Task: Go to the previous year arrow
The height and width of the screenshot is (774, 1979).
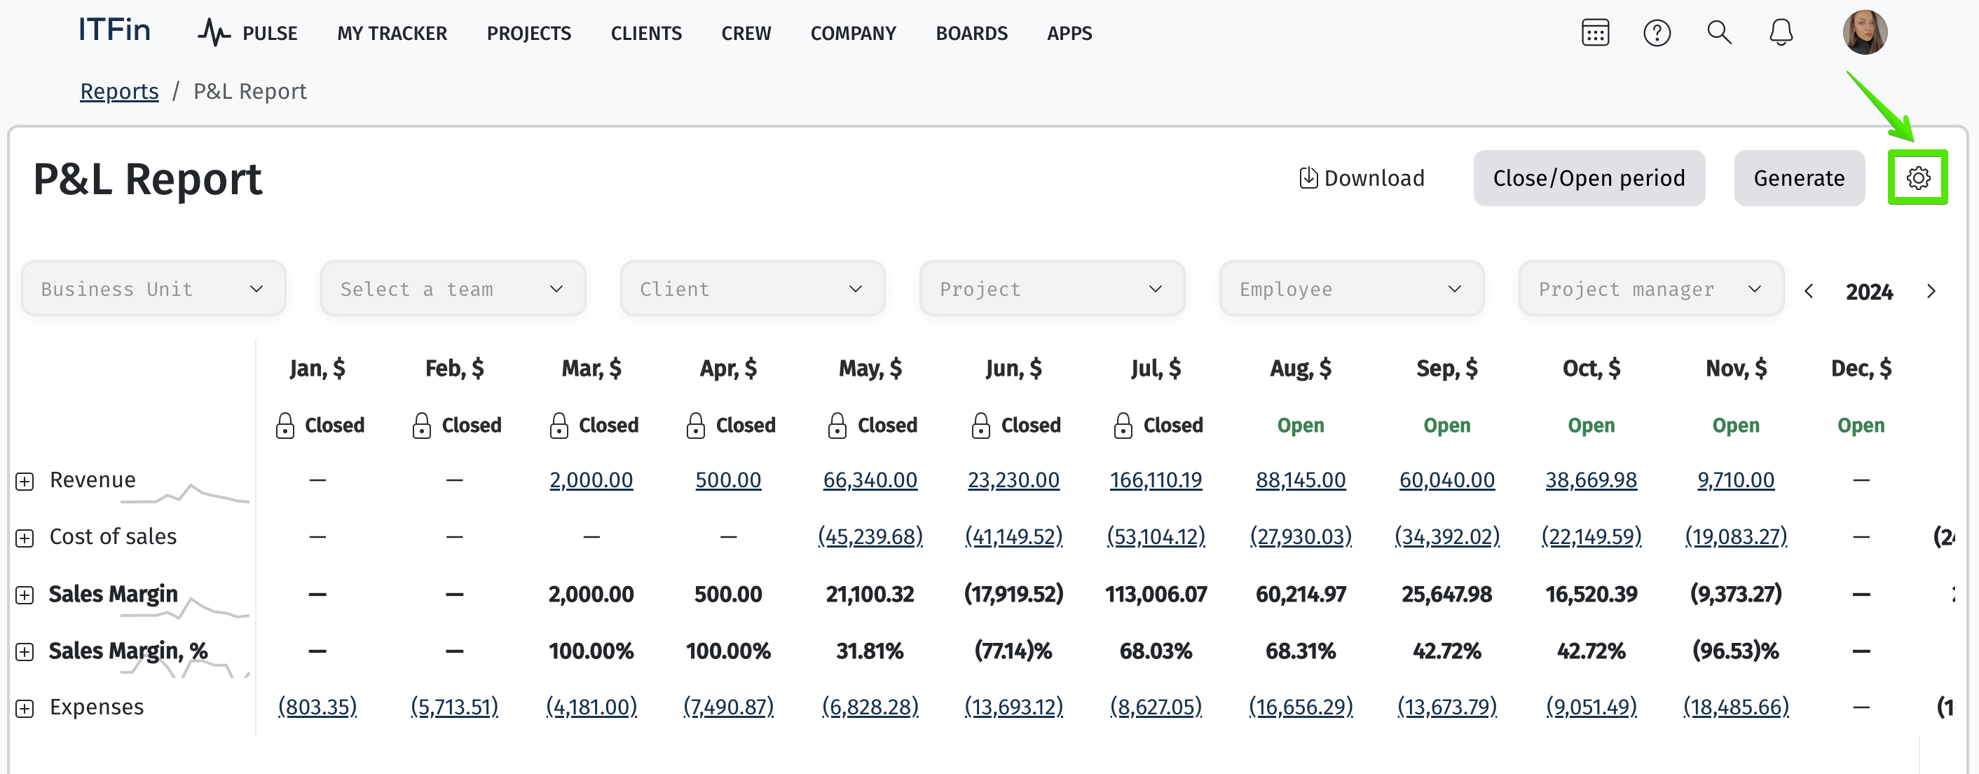Action: click(1809, 292)
